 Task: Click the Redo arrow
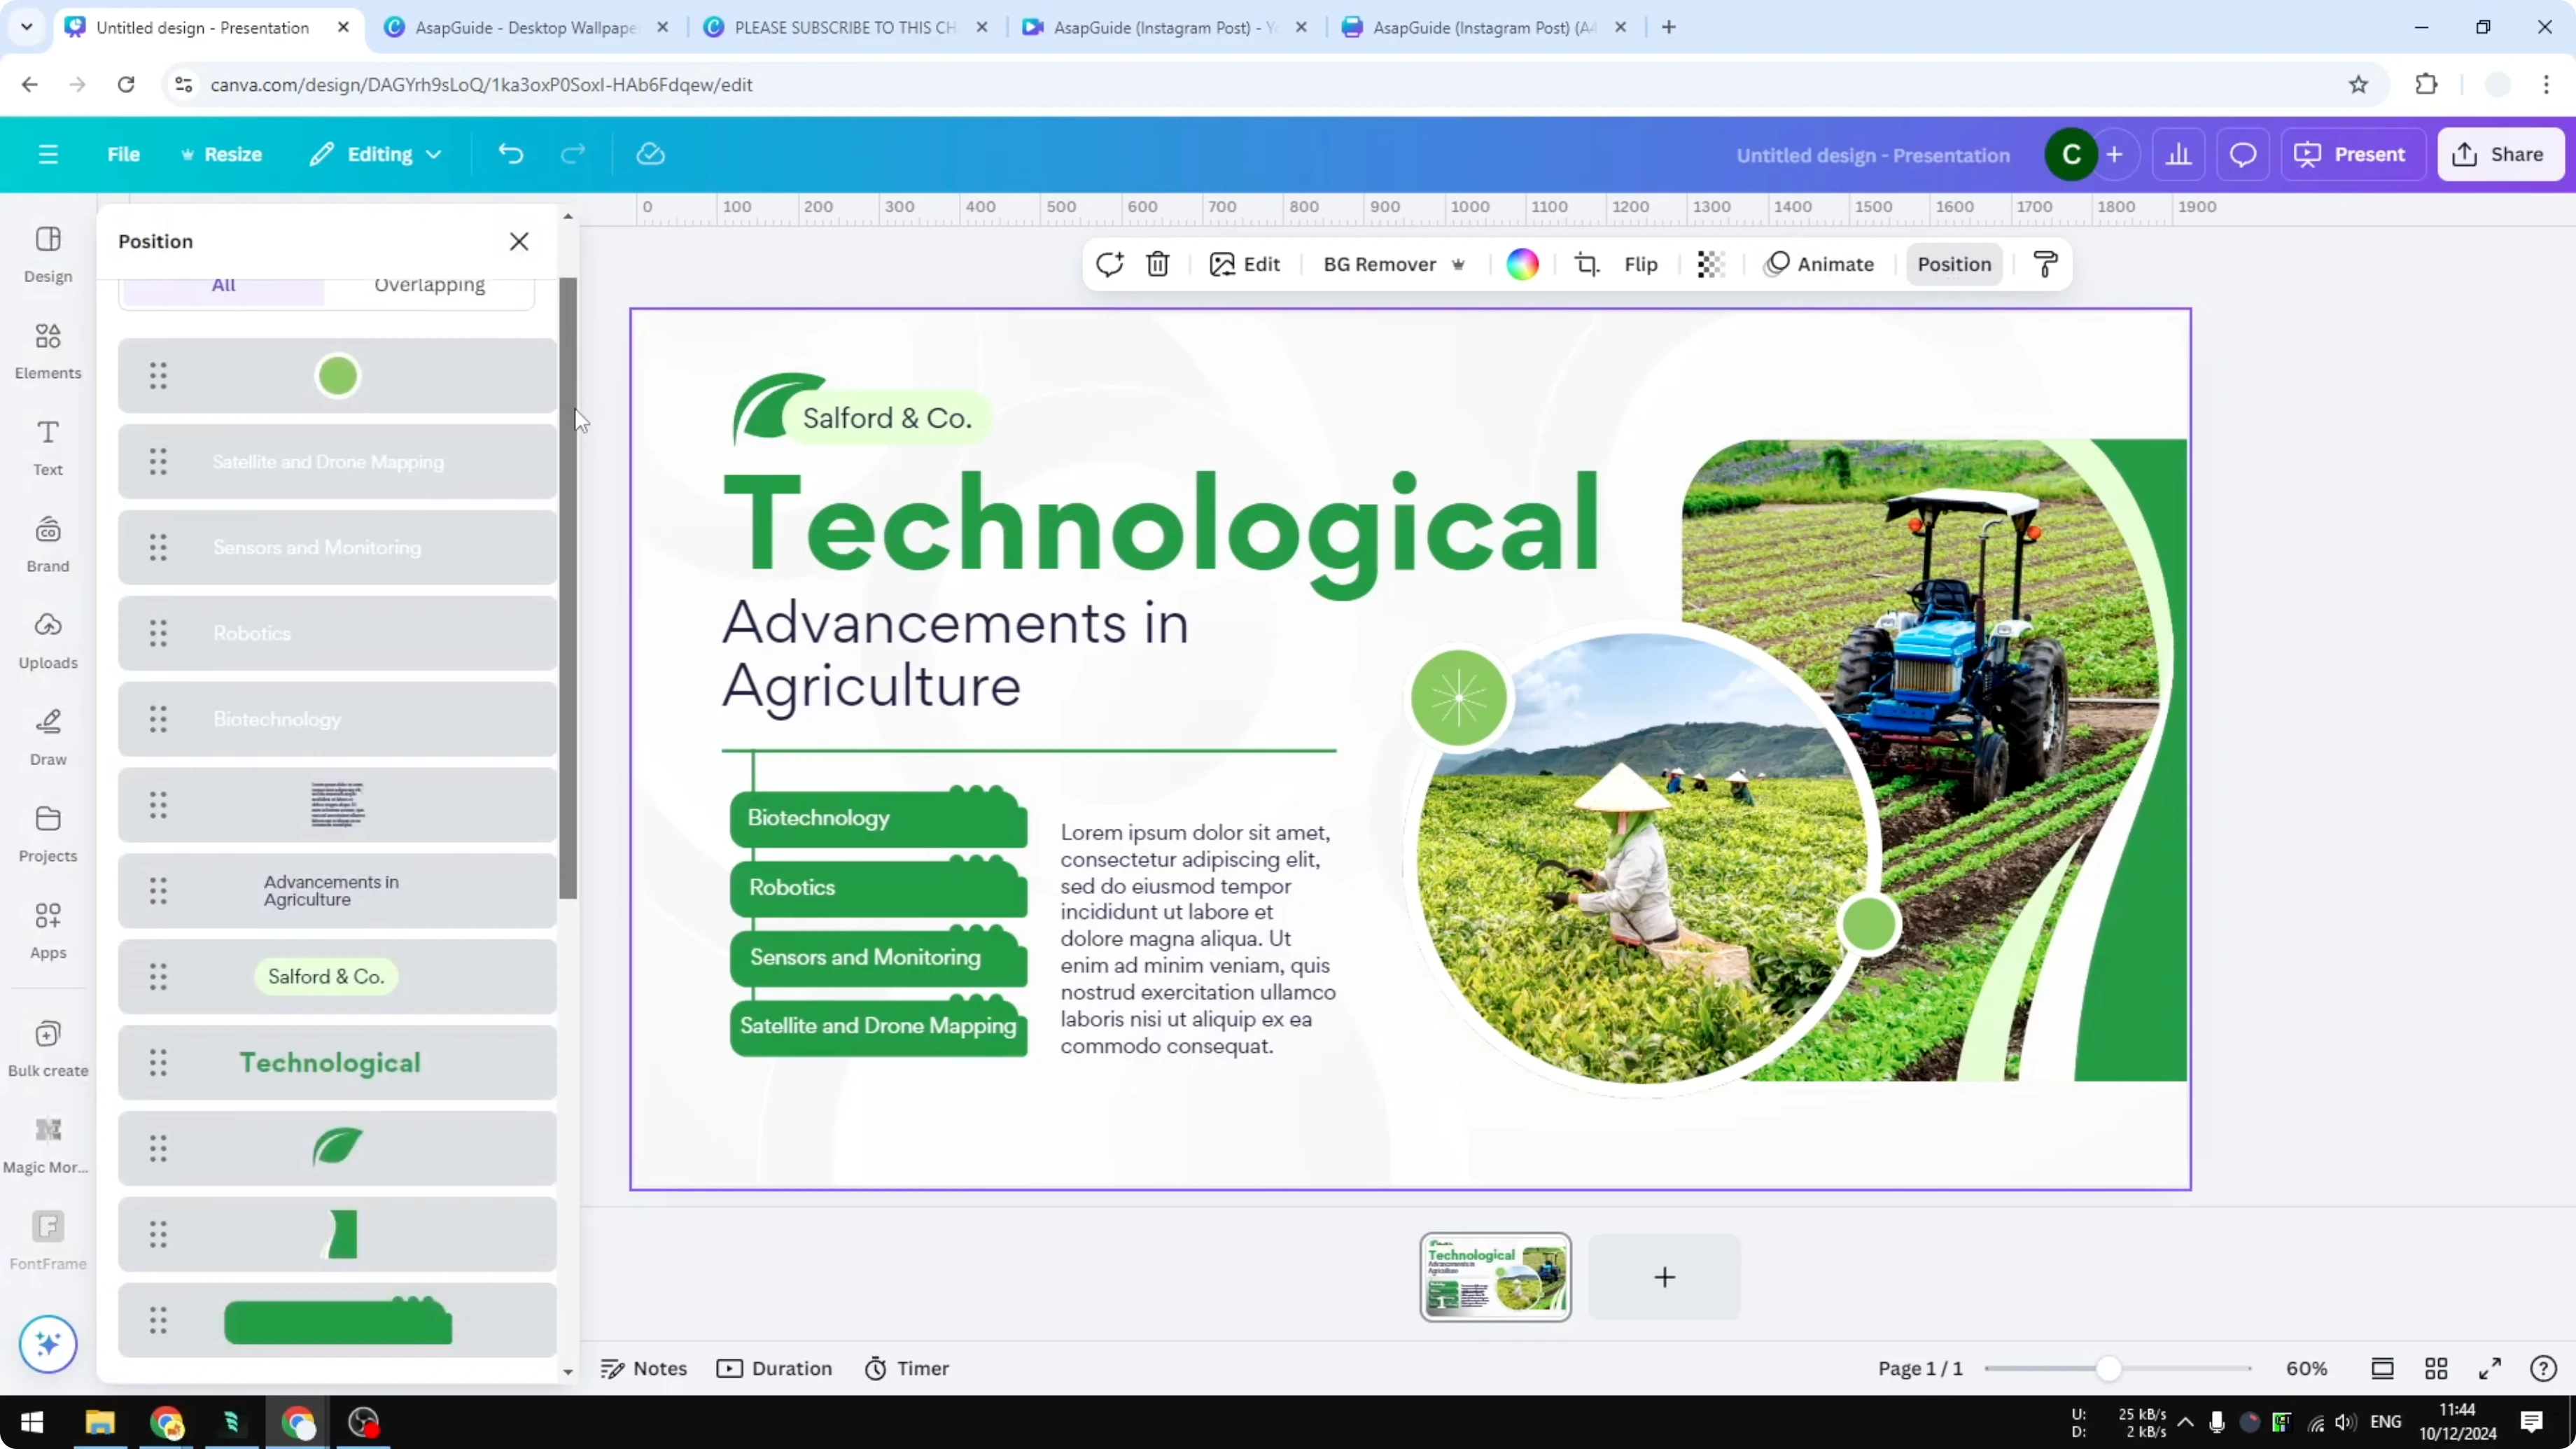pyautogui.click(x=572, y=154)
